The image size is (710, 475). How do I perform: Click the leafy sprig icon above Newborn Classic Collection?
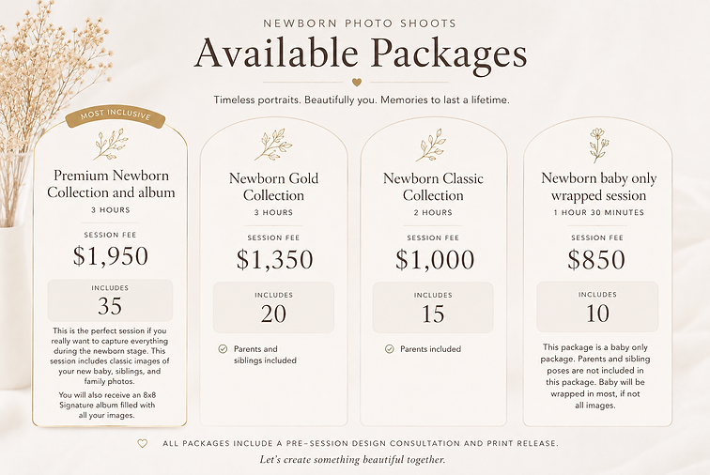pyautogui.click(x=431, y=145)
